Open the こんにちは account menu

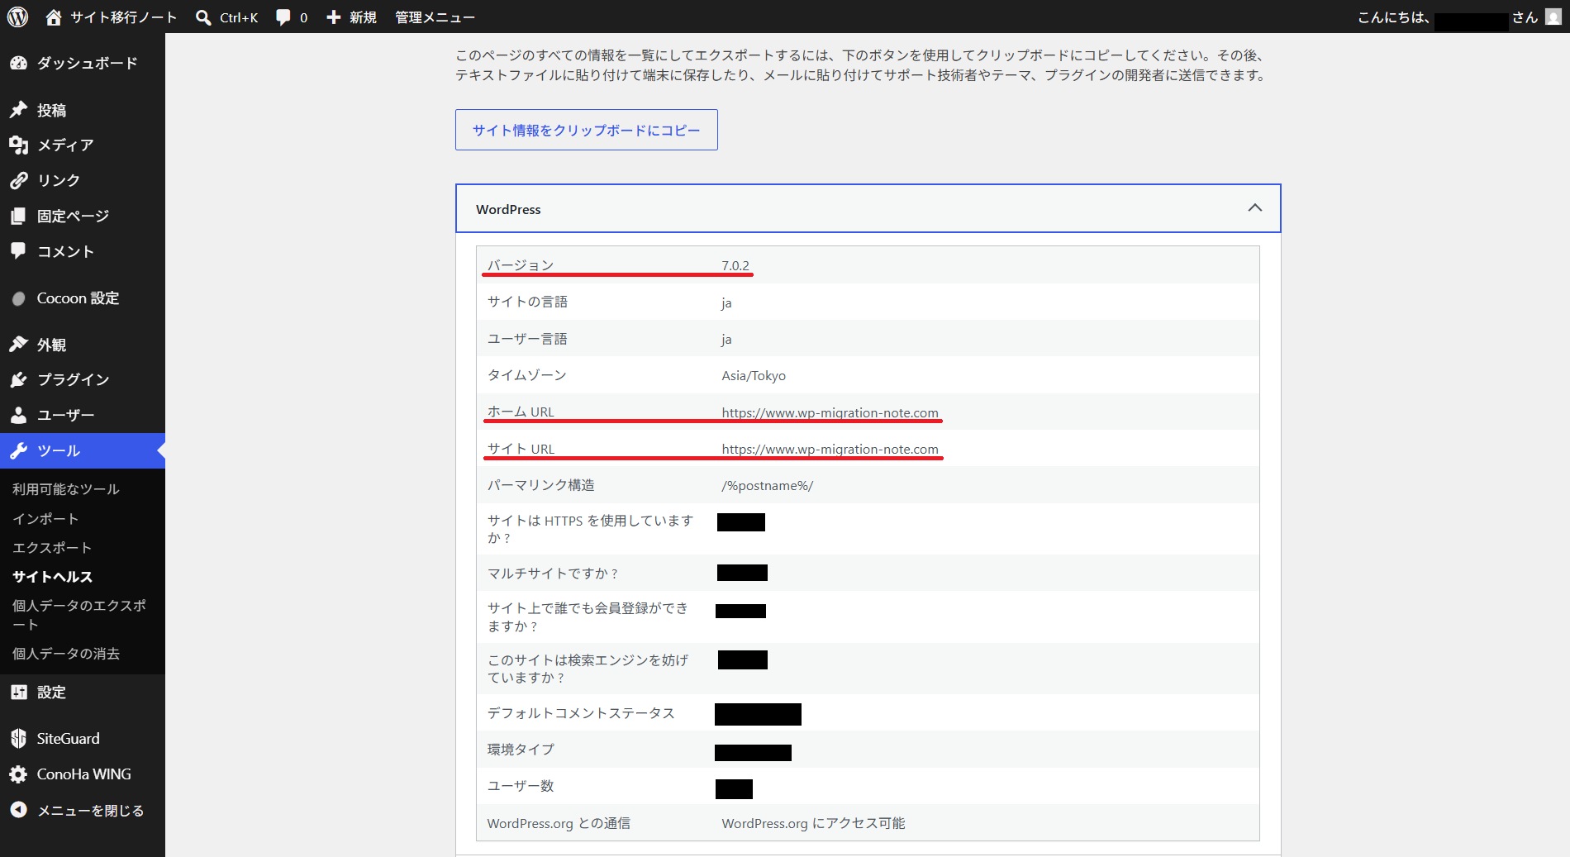(1458, 17)
